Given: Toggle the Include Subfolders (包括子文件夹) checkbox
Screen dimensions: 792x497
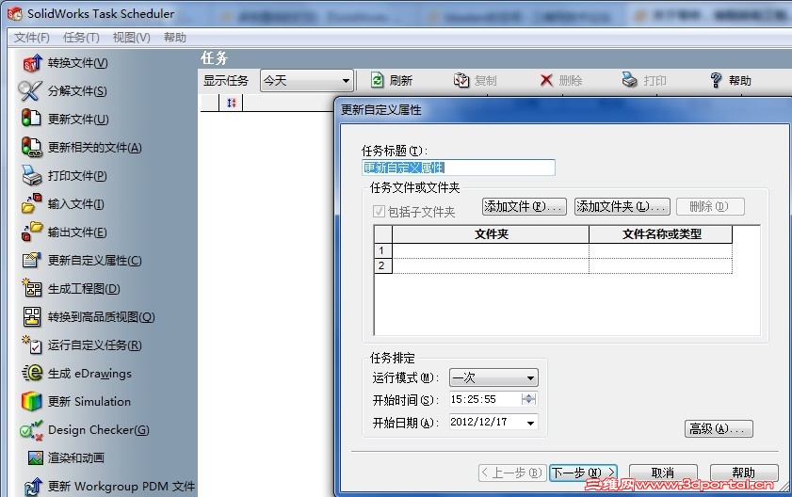Looking at the screenshot, I should [379, 211].
